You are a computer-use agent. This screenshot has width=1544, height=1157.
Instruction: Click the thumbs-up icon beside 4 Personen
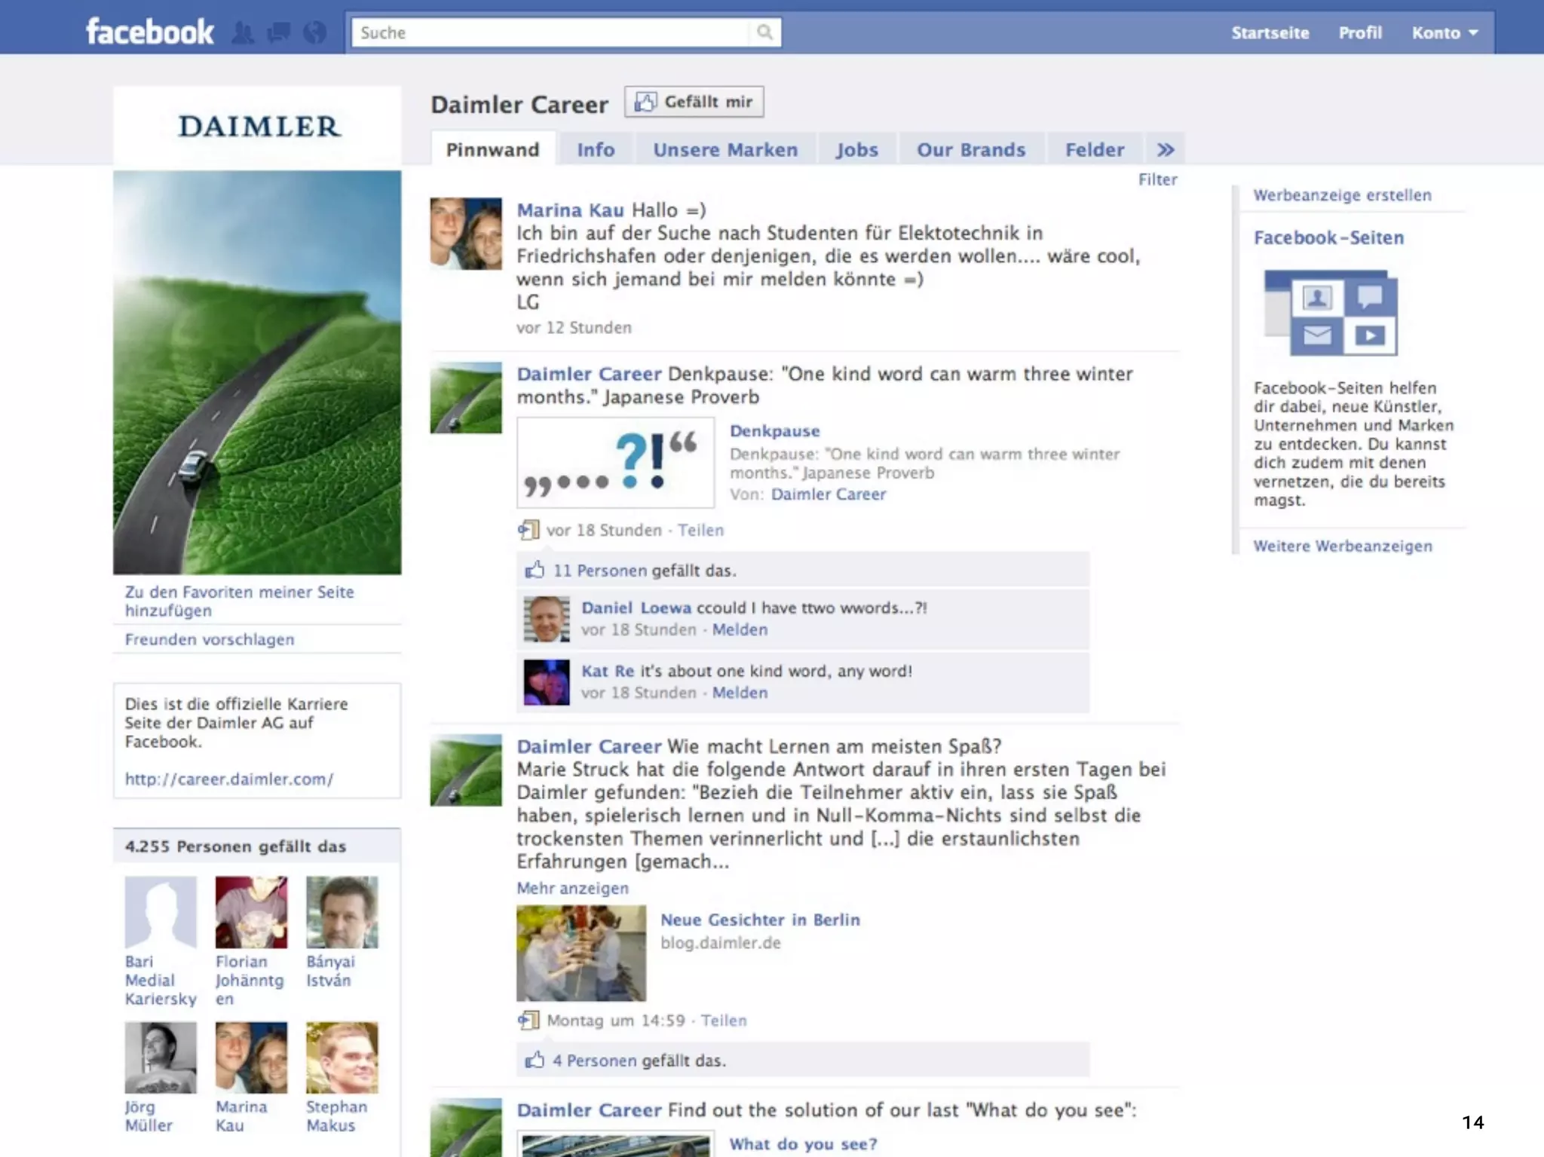click(x=535, y=1060)
